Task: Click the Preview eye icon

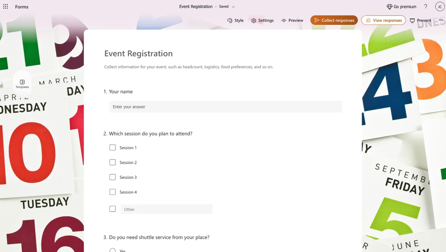Action: tap(284, 20)
